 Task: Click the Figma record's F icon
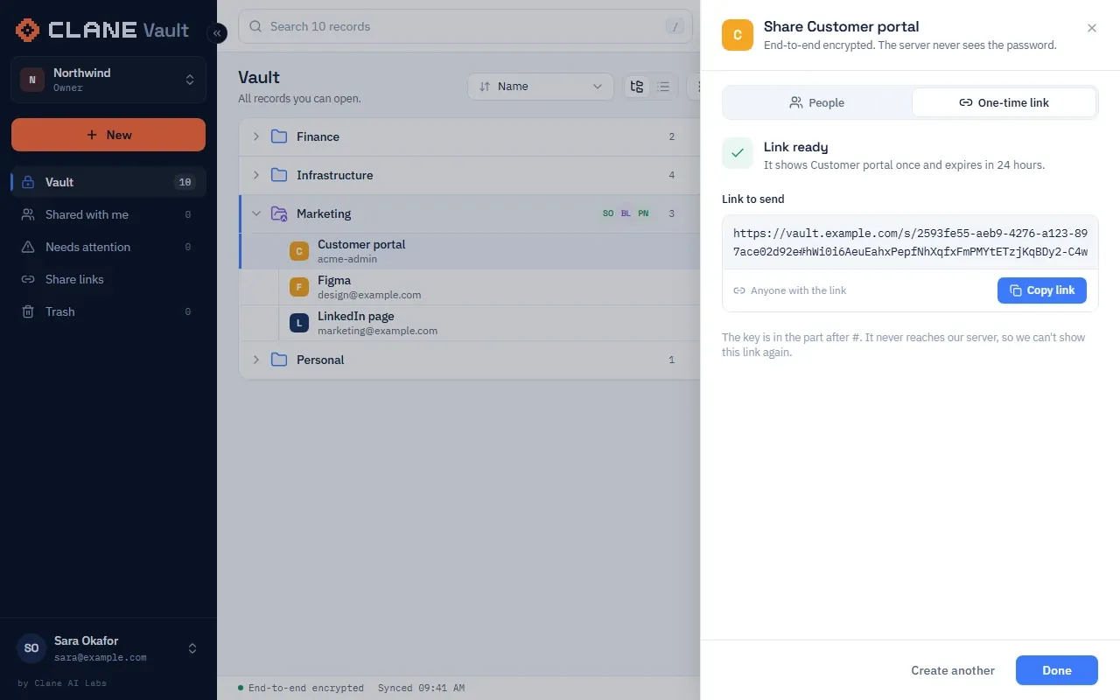(299, 287)
